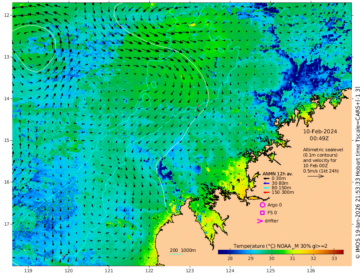Click the colorbar tick label '28'
Viewport: 360px width, 278px height.
coord(230,258)
